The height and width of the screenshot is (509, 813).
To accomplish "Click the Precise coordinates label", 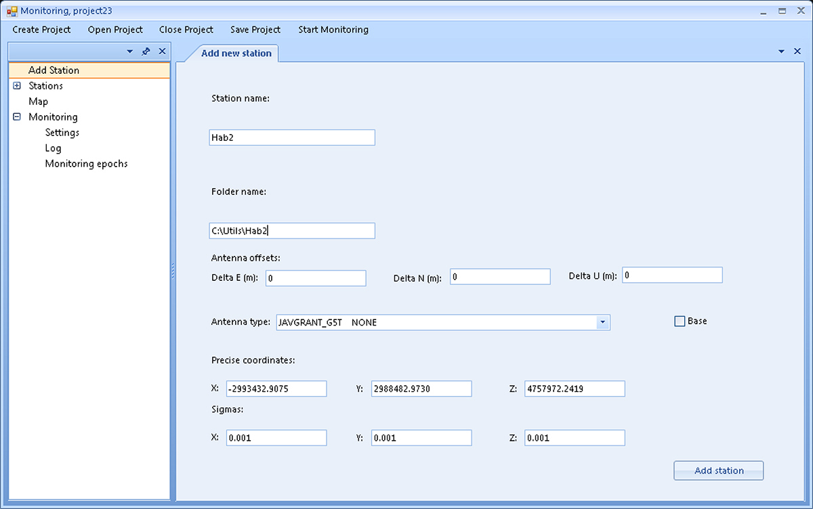I will (253, 361).
